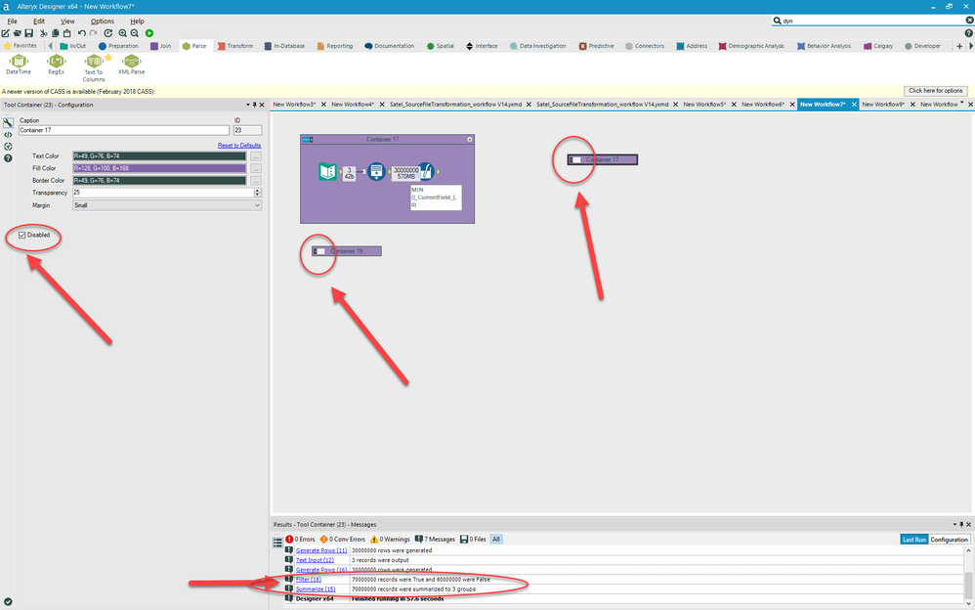The image size is (975, 610).
Task: Open the wrench Configuration icon in side panel
Action: coord(8,122)
